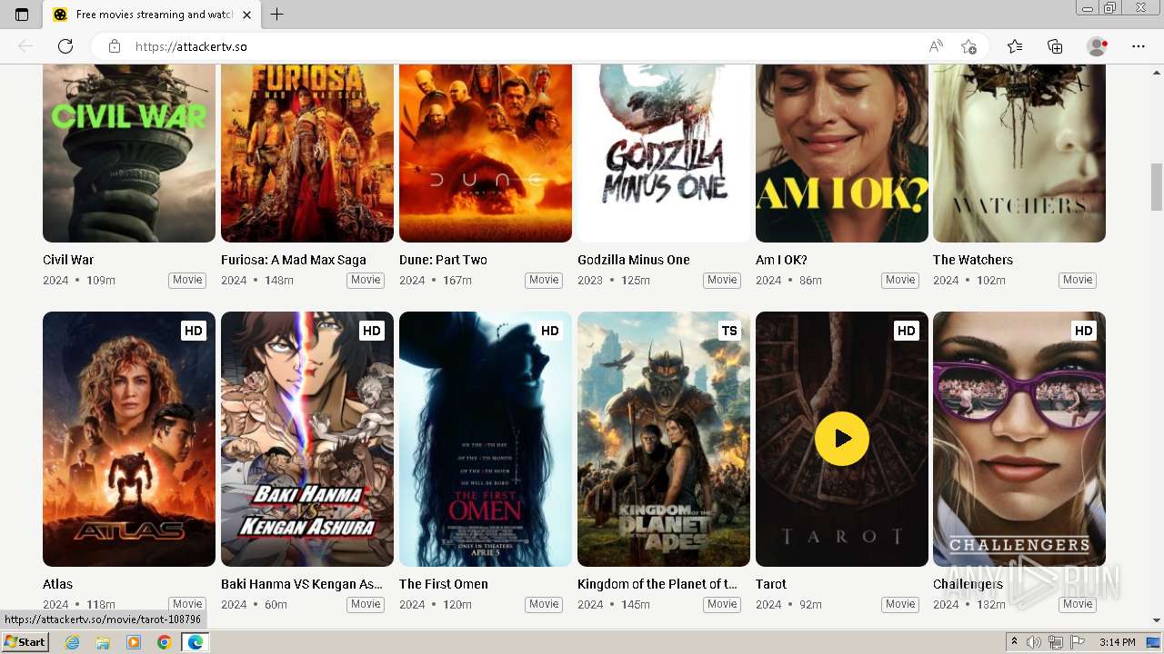The width and height of the screenshot is (1164, 654).
Task: Open the Baki Hanma VS Kengan Ashura poster
Action: tap(307, 439)
